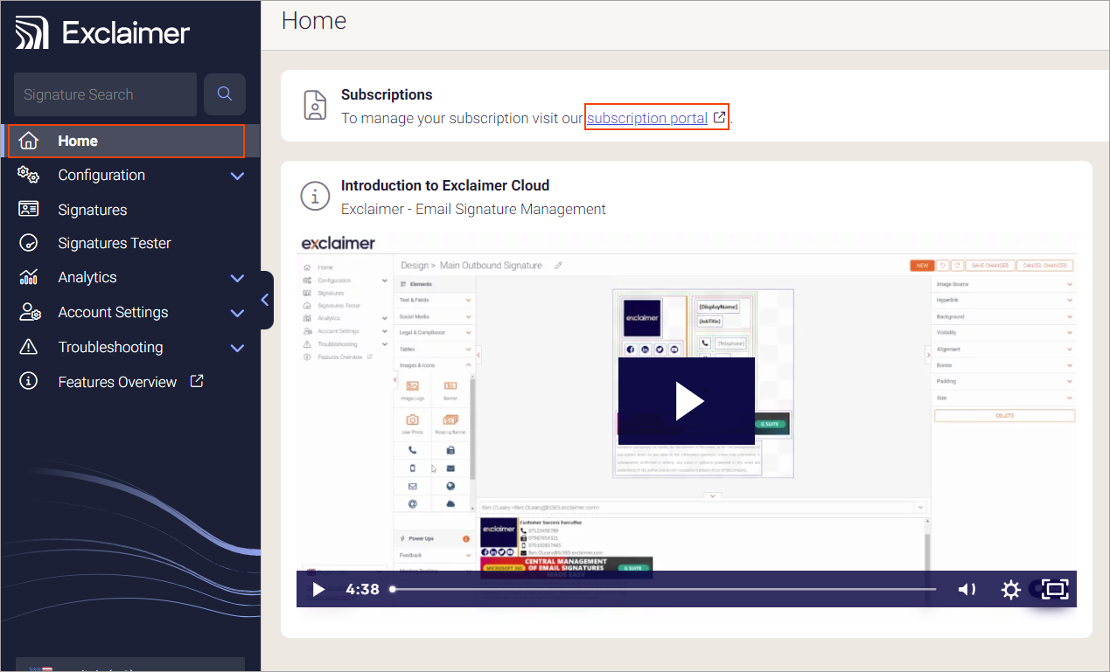Open the video quality settings gear
The height and width of the screenshot is (672, 1110).
1011,589
